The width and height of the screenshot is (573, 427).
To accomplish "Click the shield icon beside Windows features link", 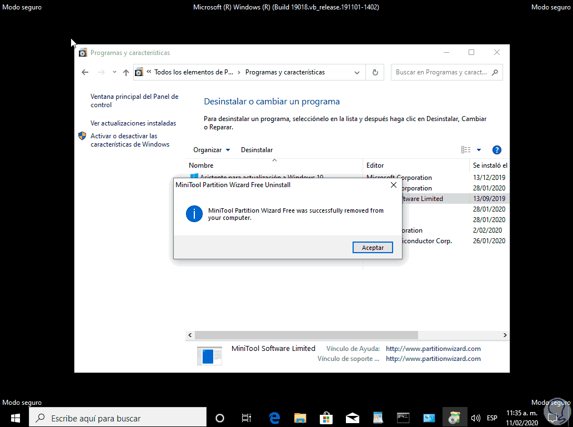I will pos(82,136).
